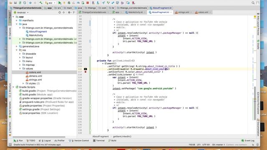Switch to the colors.xml editor tab

[203, 12]
